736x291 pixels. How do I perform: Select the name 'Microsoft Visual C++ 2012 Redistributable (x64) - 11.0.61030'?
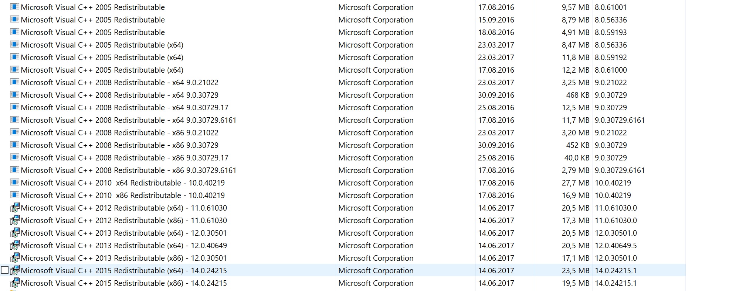pos(124,208)
